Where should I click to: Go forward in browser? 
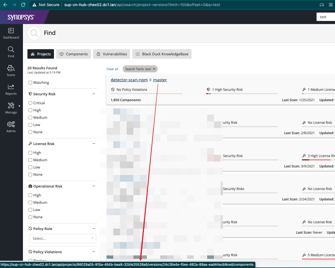click(x=14, y=5)
